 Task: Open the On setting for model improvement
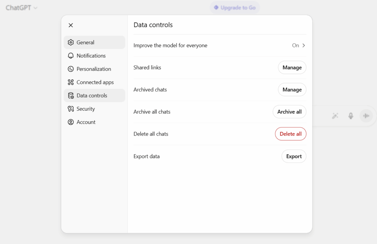tap(295, 46)
